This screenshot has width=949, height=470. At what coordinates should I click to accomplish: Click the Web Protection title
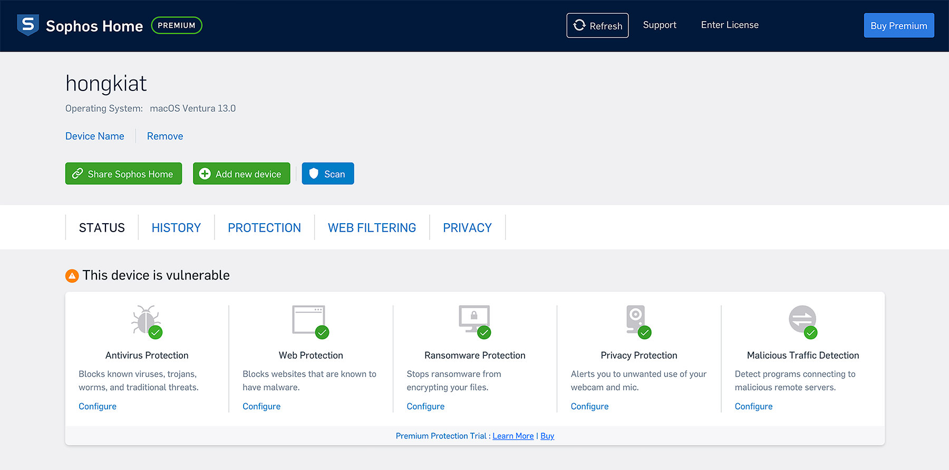pos(311,355)
